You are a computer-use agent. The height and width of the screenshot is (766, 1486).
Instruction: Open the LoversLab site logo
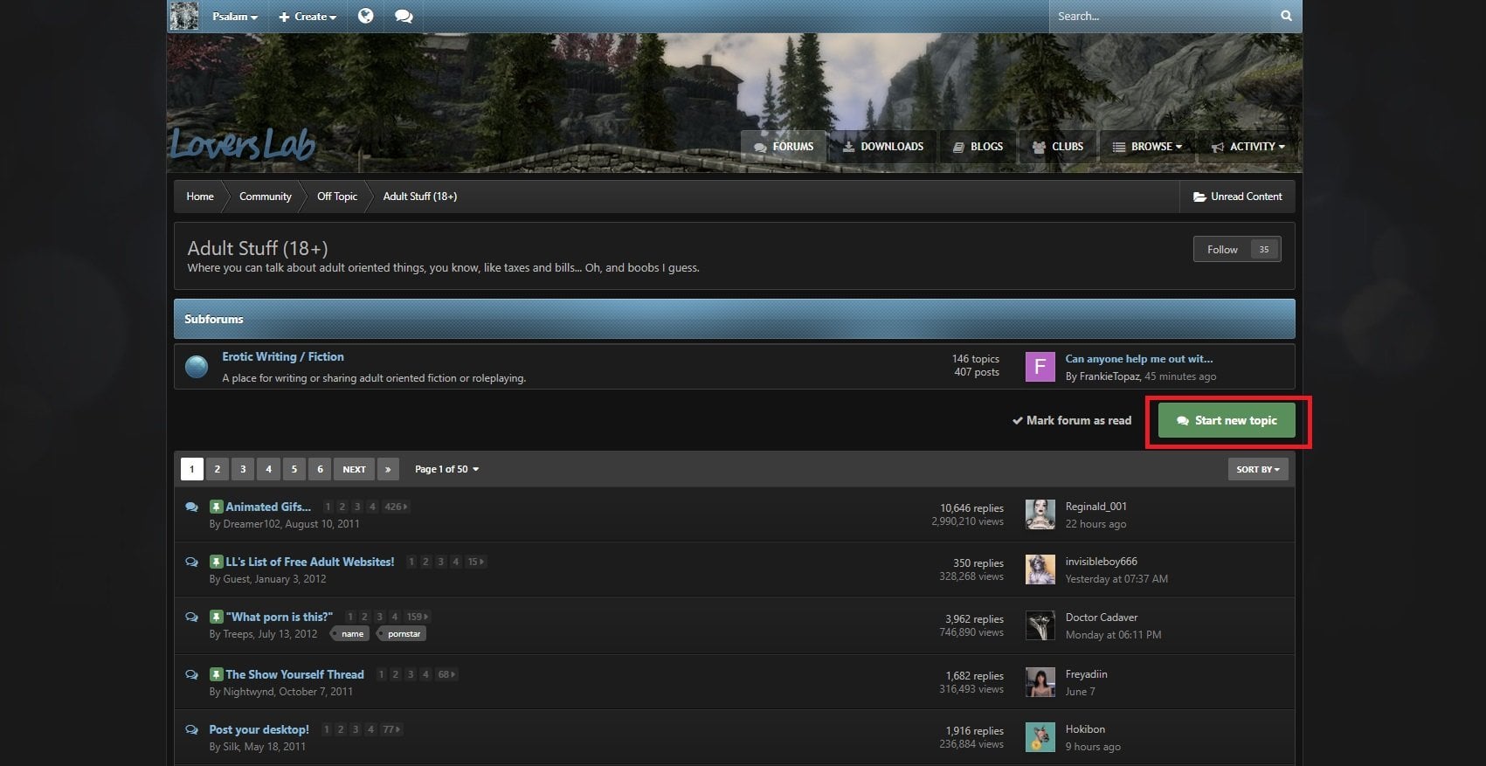pyautogui.click(x=242, y=144)
